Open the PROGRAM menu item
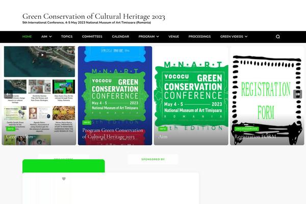This screenshot has height=204, width=306. (146, 37)
